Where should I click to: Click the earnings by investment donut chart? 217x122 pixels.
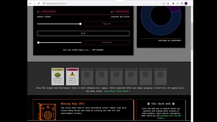tap(161, 30)
